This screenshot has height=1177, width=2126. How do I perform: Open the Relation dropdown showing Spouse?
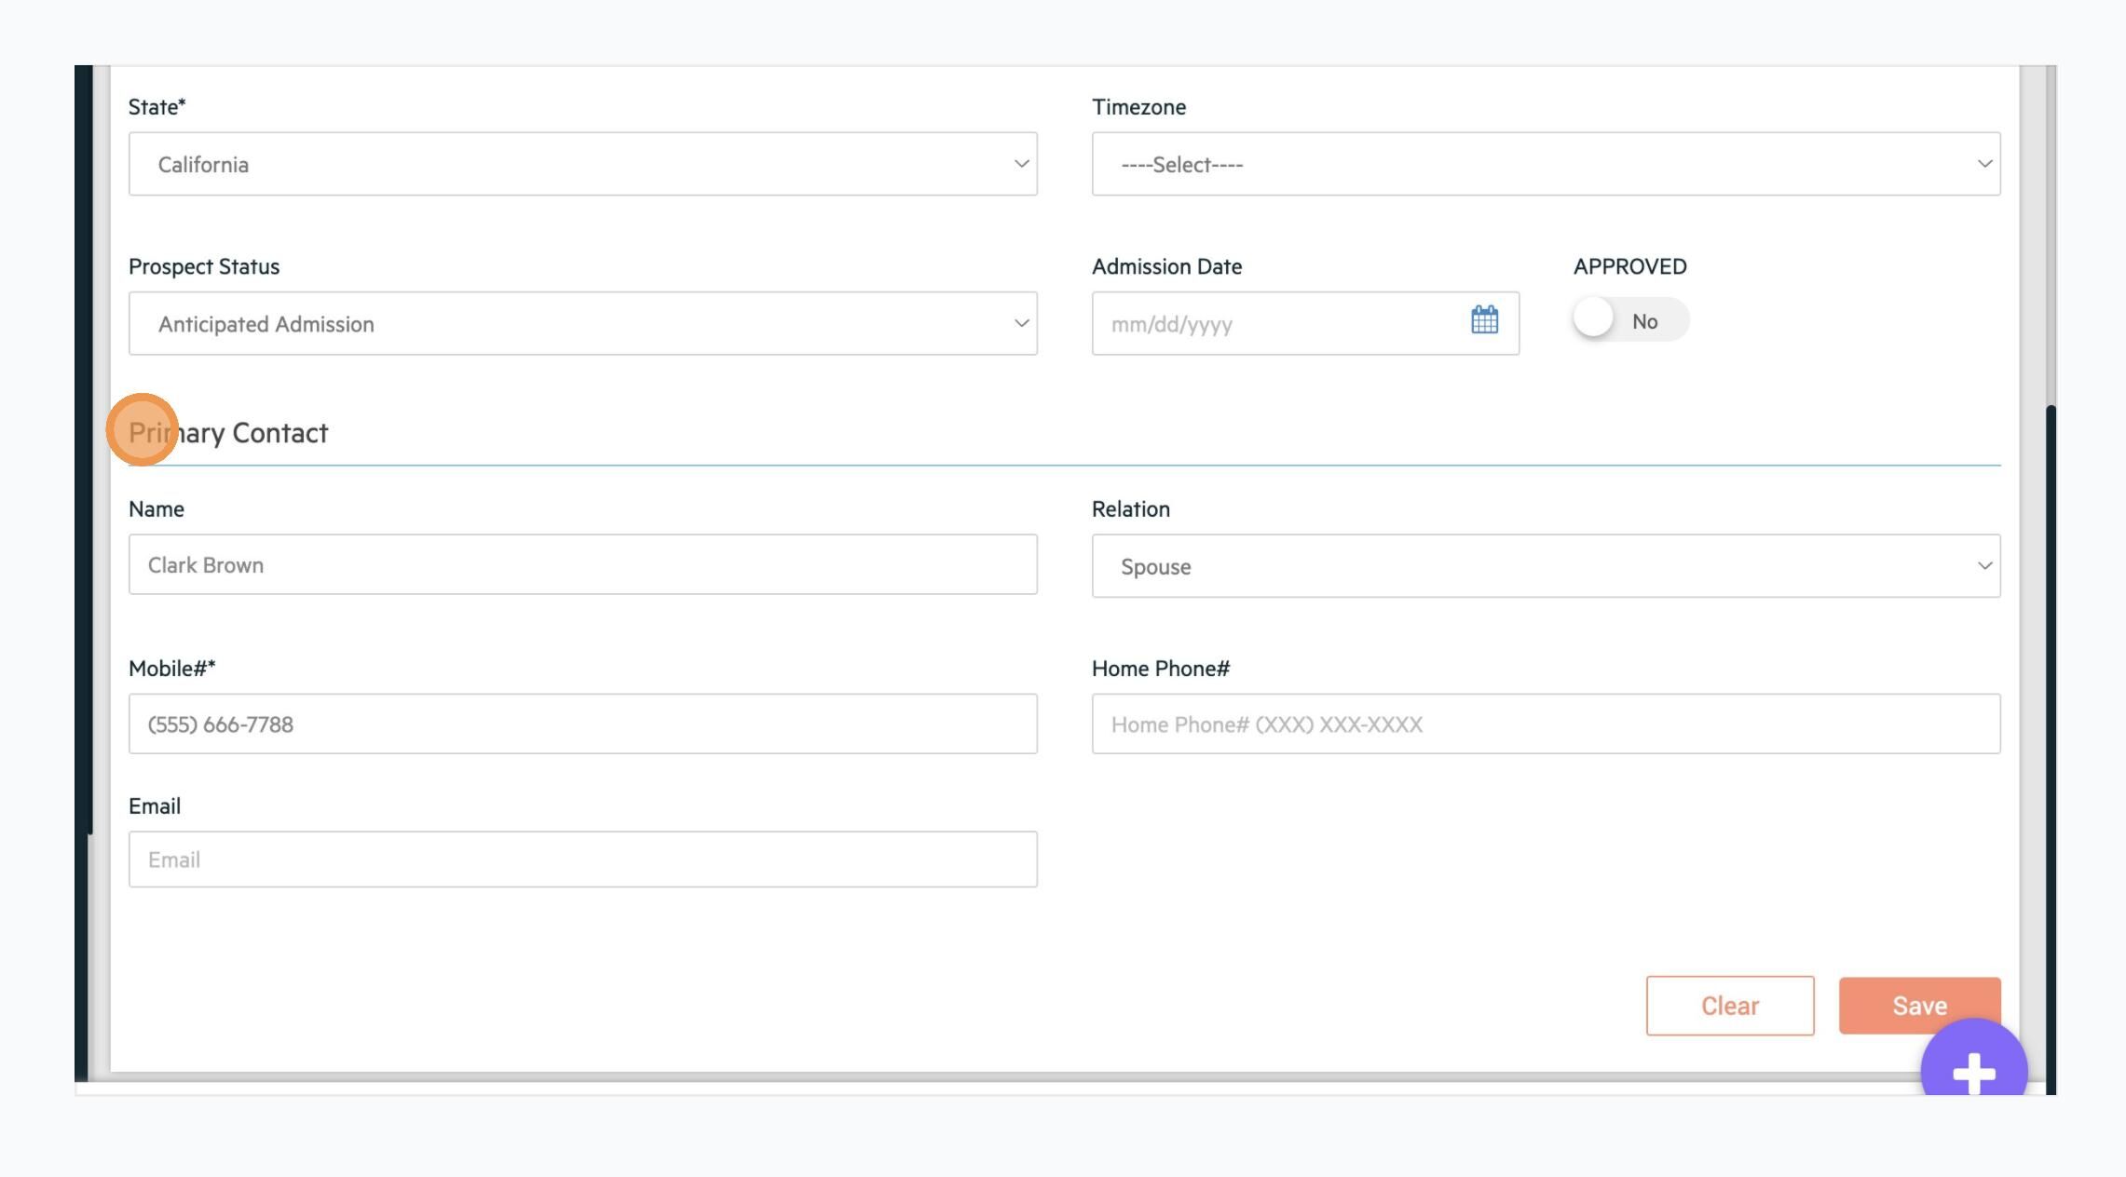tap(1546, 566)
